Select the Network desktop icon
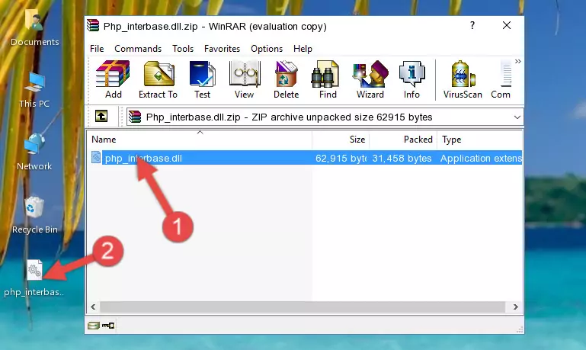This screenshot has height=350, width=586. 34,152
